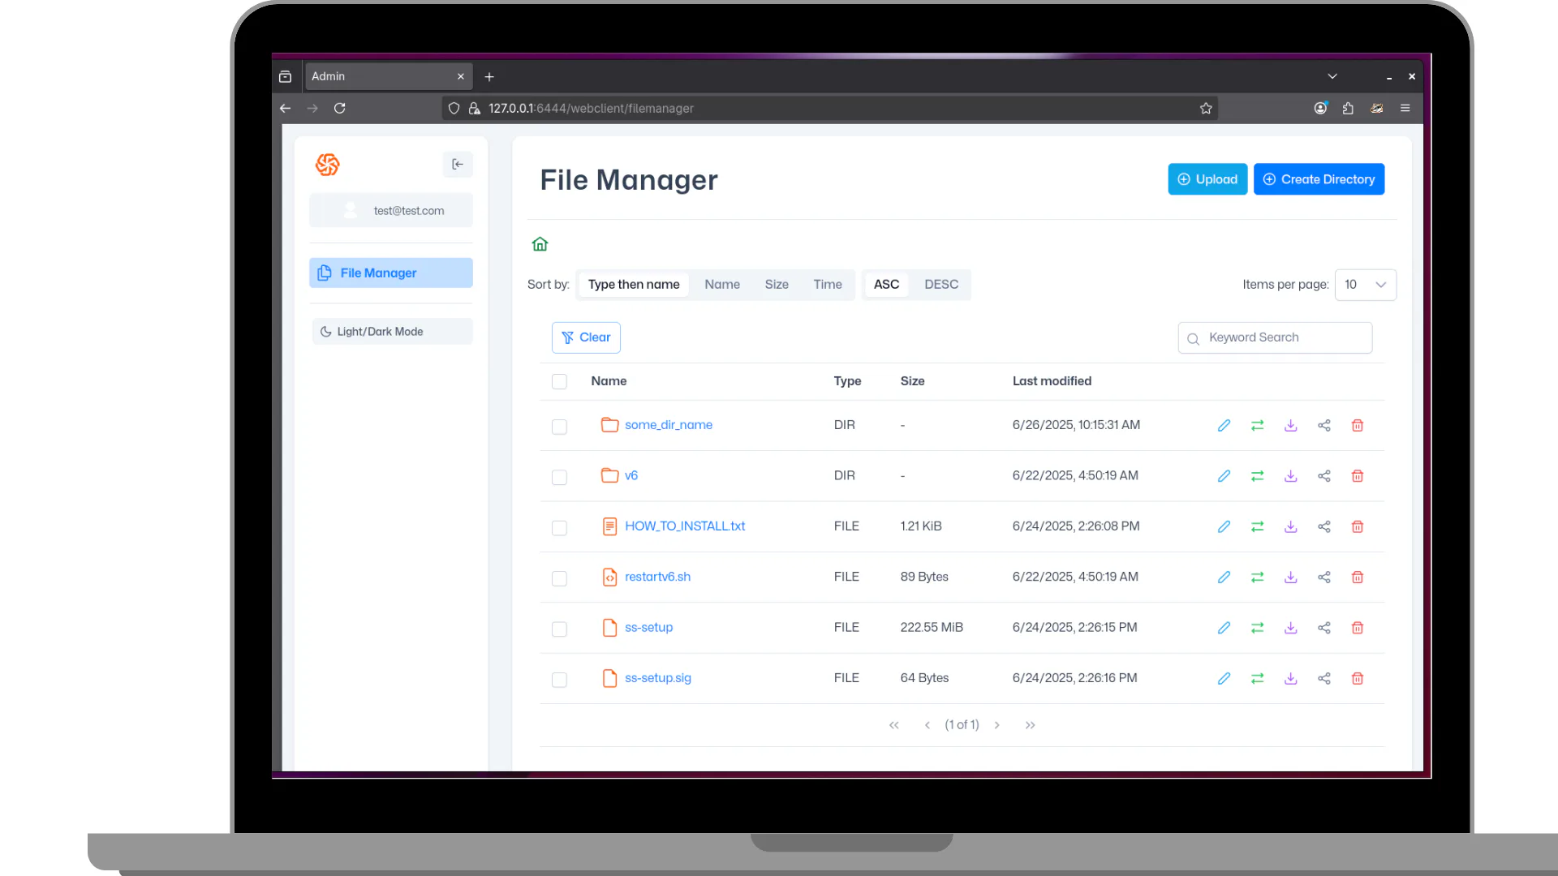Check the box for HOW_TO_INSTALL.txt
Screen dimensions: 1558x876
tap(559, 528)
